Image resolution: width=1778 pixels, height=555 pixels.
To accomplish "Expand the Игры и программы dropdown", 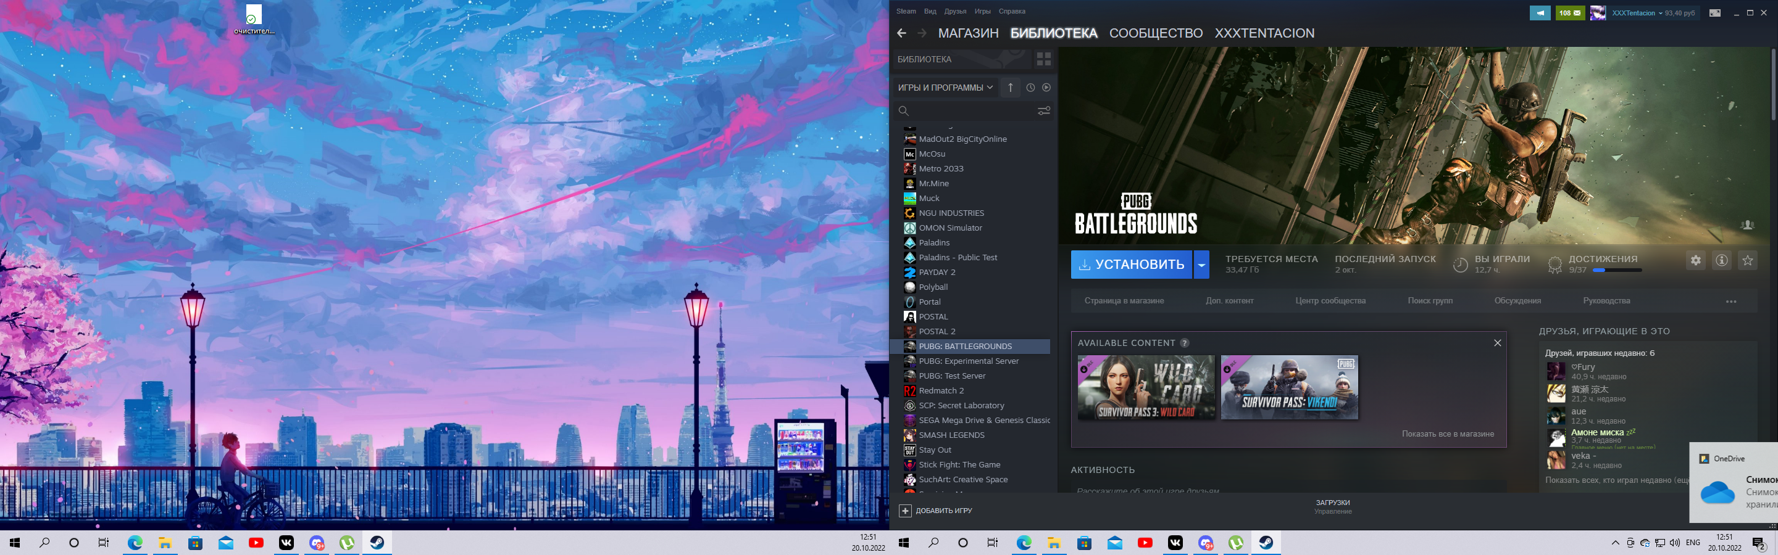I will [945, 88].
